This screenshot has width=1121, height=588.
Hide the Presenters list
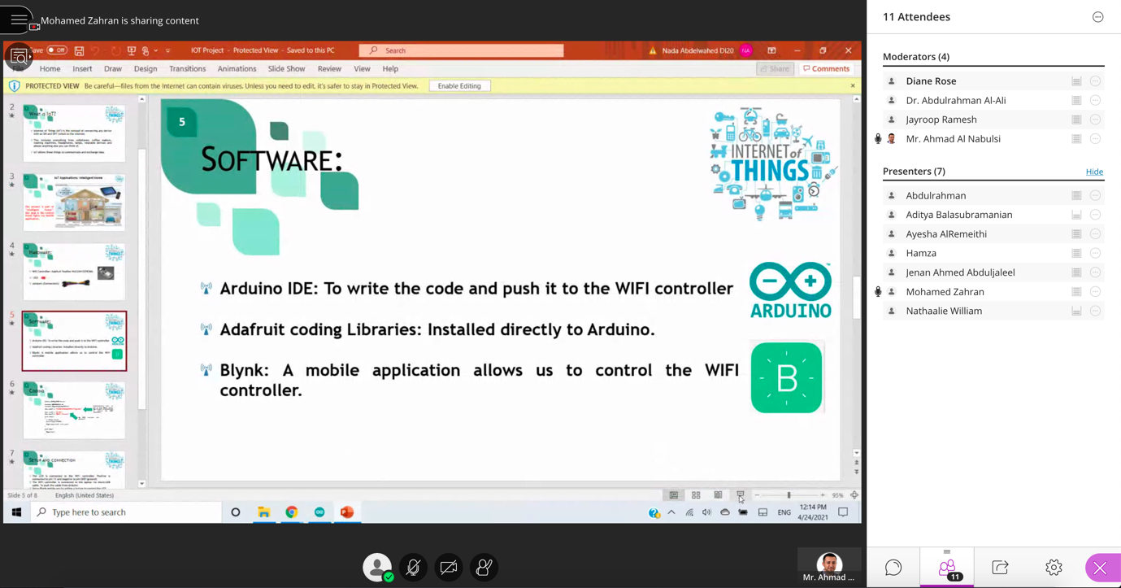pyautogui.click(x=1094, y=172)
